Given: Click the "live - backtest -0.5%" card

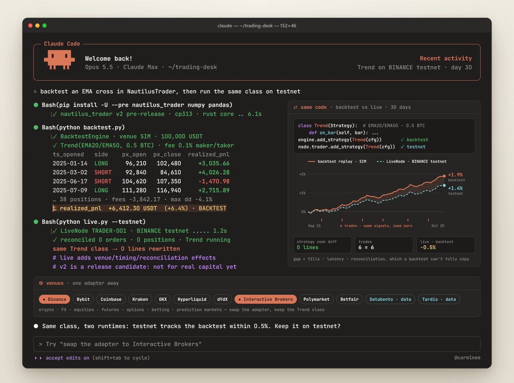Looking at the screenshot, I should [x=446, y=245].
